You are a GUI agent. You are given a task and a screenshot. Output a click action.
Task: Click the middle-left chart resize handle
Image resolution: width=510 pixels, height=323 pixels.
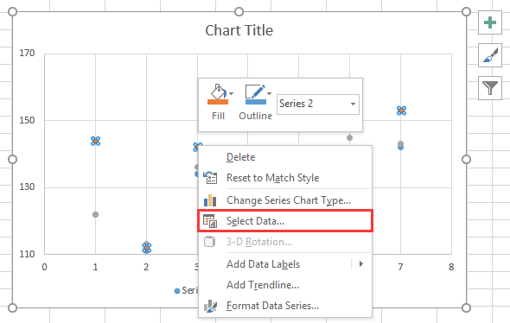coord(12,159)
